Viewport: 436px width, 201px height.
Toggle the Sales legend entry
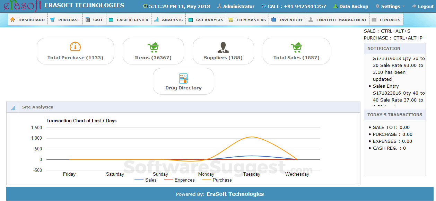click(146, 180)
